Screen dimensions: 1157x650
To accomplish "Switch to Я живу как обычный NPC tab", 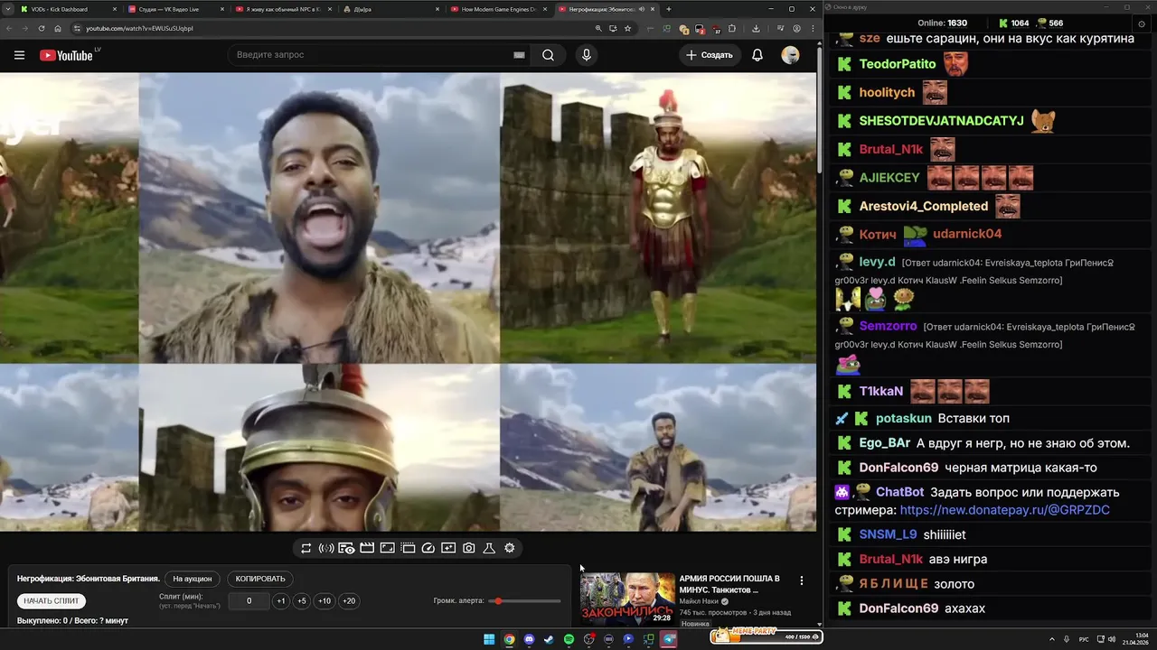I will (x=283, y=9).
